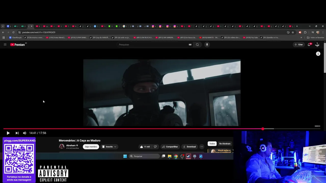Open more actions three-dot menu
326x183 pixels.
[x=202, y=147]
